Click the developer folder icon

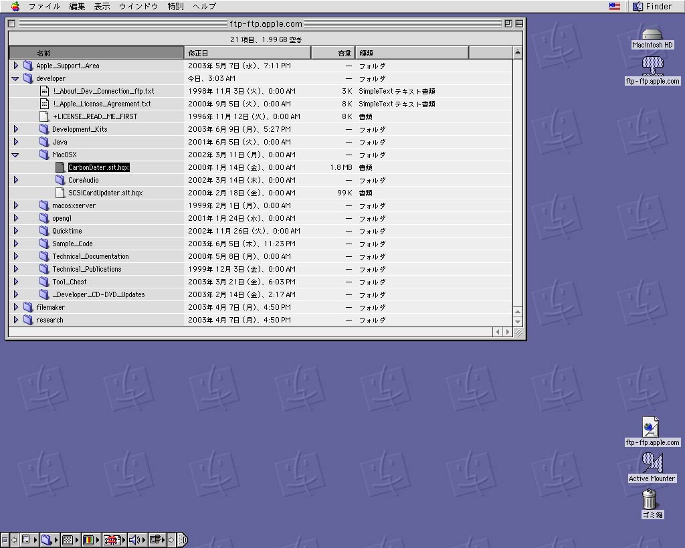(x=28, y=78)
